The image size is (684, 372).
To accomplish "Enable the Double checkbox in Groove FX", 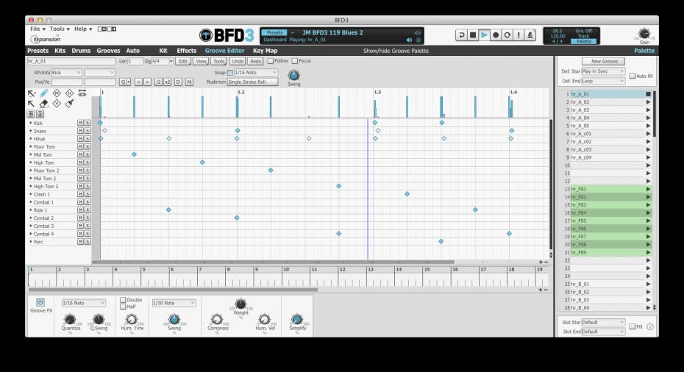I will point(123,300).
